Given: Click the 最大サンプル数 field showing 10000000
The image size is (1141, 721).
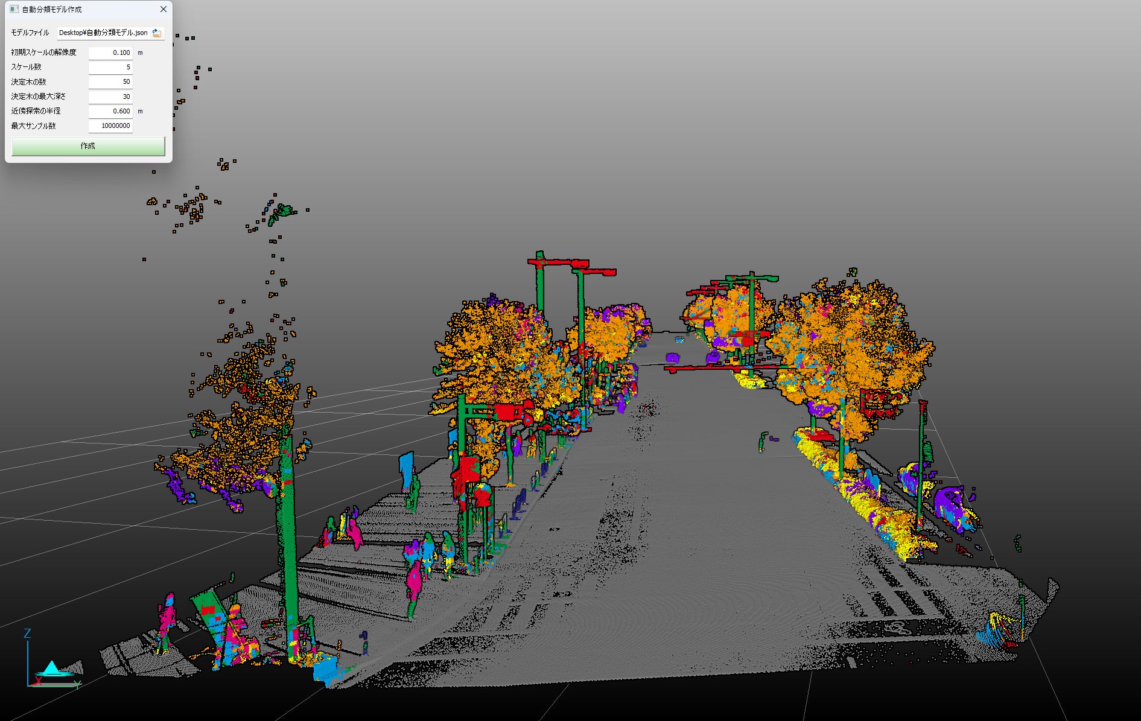Looking at the screenshot, I should (x=110, y=125).
